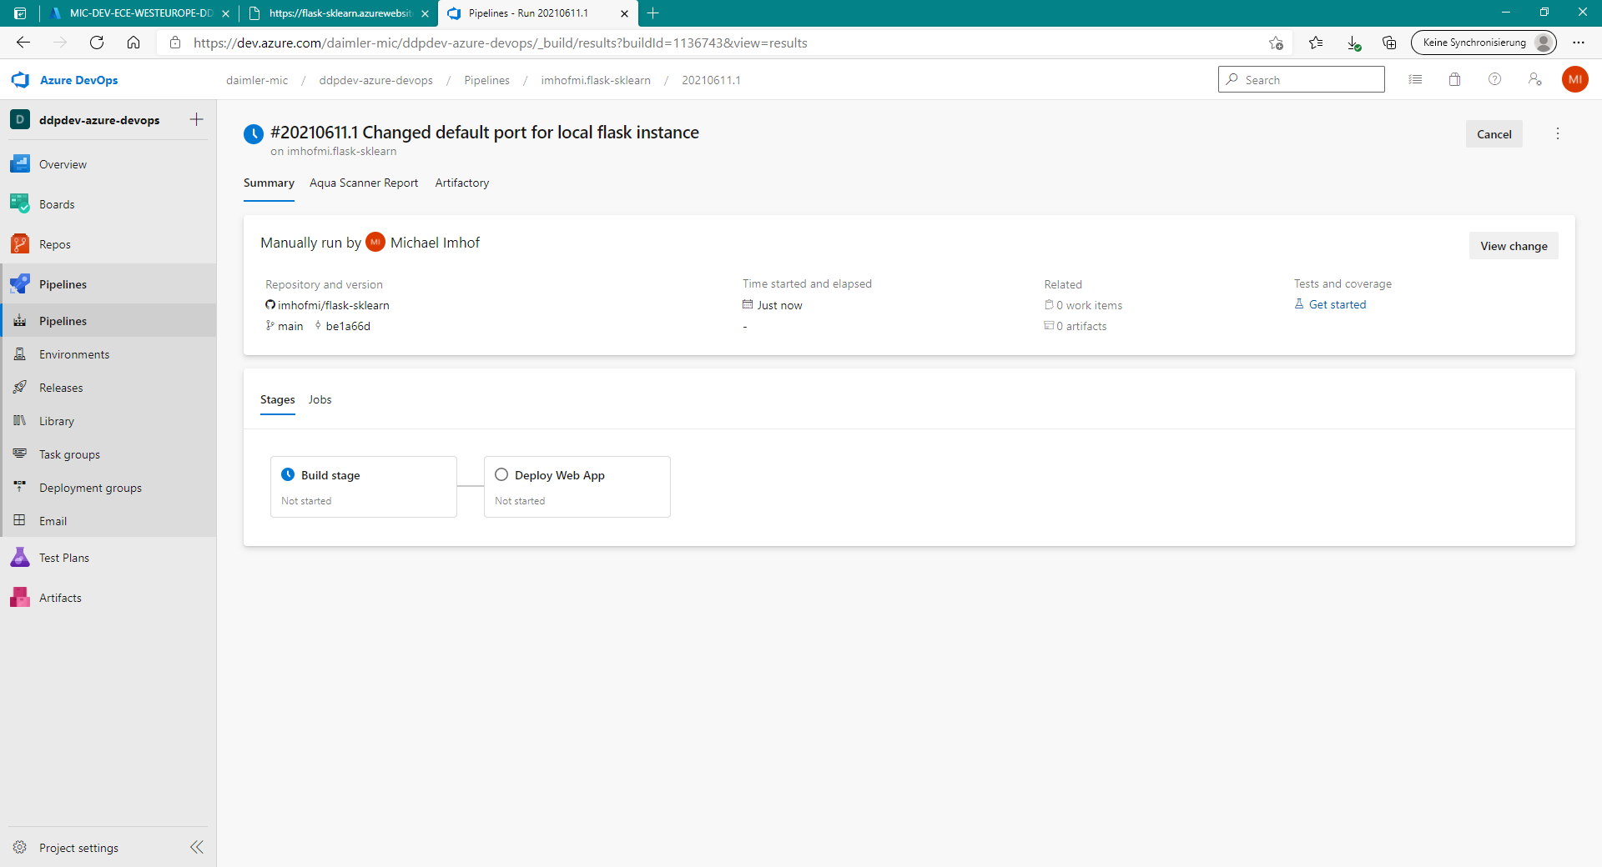Switch to flask-sklearn.azurewebsites browser tab

coord(338,13)
